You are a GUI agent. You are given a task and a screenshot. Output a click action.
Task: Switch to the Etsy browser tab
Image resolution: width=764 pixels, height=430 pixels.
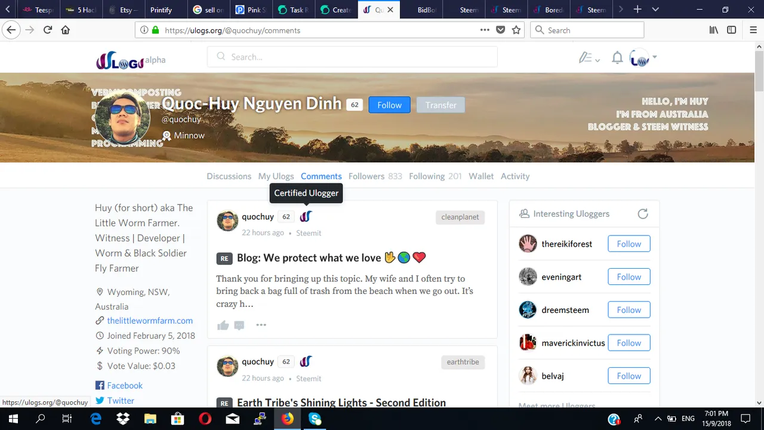(124, 10)
